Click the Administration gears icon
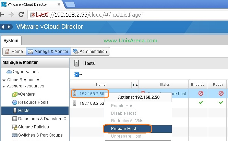This screenshot has height=141, width=228. pos(76,52)
